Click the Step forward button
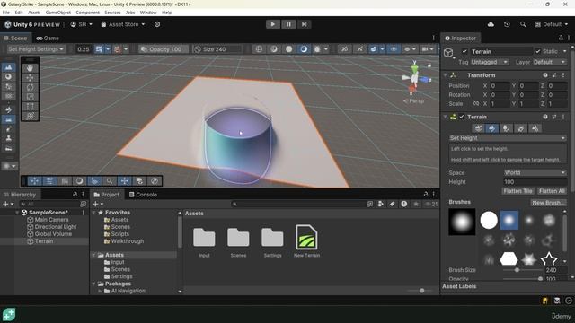Screen dimensions: 575x323 click(x=304, y=24)
